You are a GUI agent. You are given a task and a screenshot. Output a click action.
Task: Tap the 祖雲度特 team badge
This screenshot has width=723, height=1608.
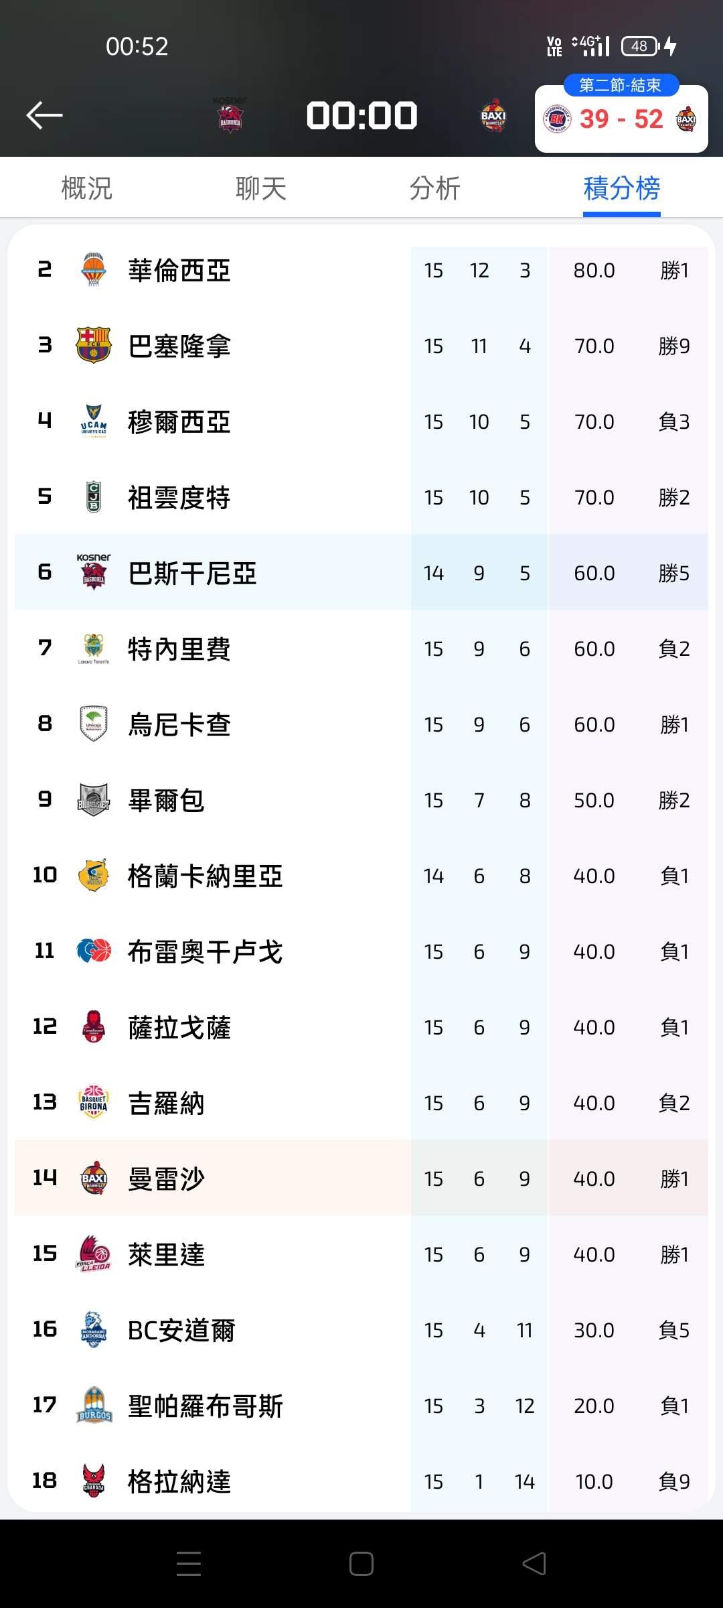[94, 497]
